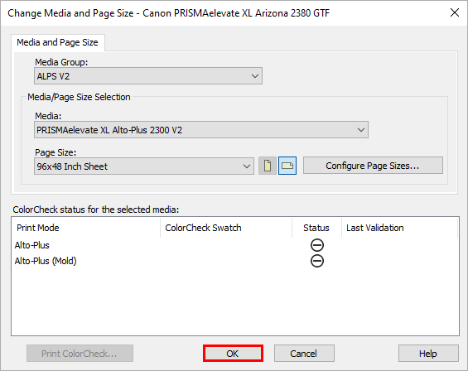The image size is (468, 371).
Task: Sort by Print Mode column header
Action: 85,228
